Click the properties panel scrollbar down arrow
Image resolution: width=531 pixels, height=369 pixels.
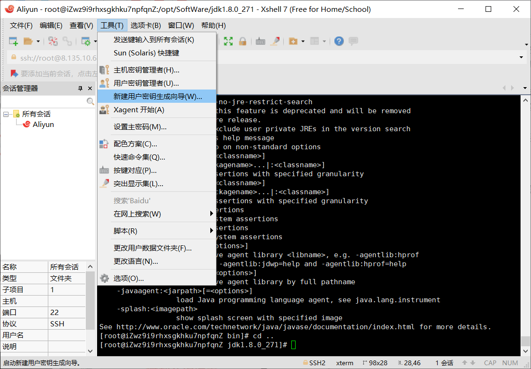click(x=90, y=351)
